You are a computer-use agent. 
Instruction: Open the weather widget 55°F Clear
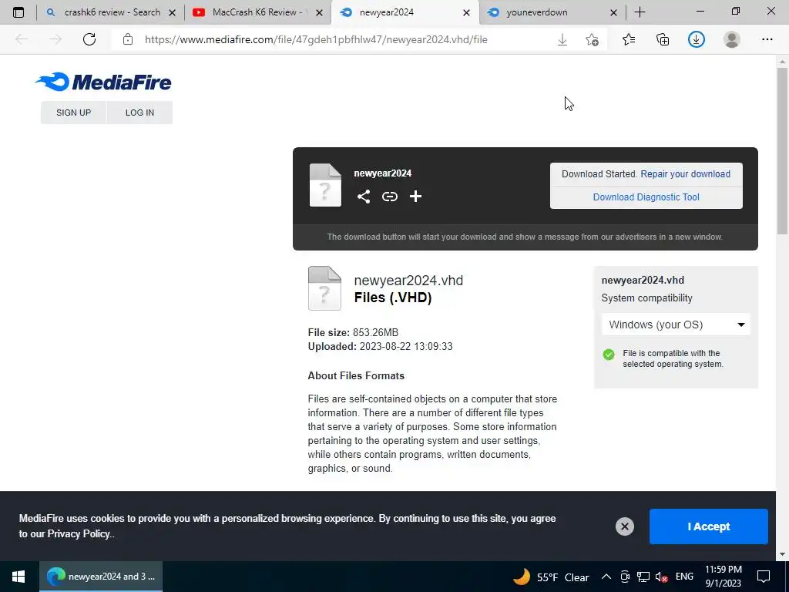click(x=550, y=577)
